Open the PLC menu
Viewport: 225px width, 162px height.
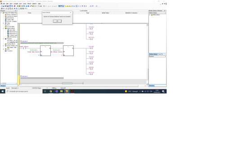pos(21,4)
